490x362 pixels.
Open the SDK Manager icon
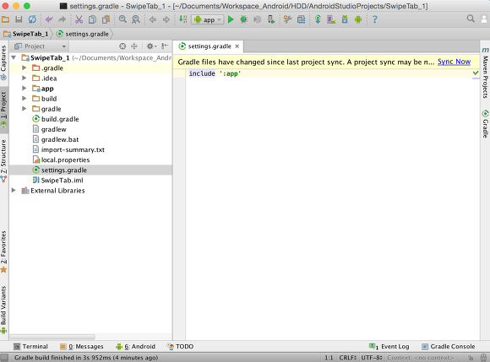[345, 19]
